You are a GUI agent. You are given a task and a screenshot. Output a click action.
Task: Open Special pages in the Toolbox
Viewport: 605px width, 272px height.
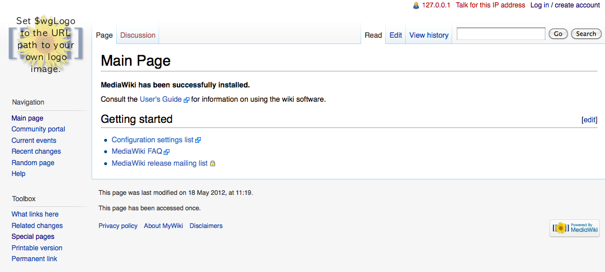pyautogui.click(x=33, y=237)
